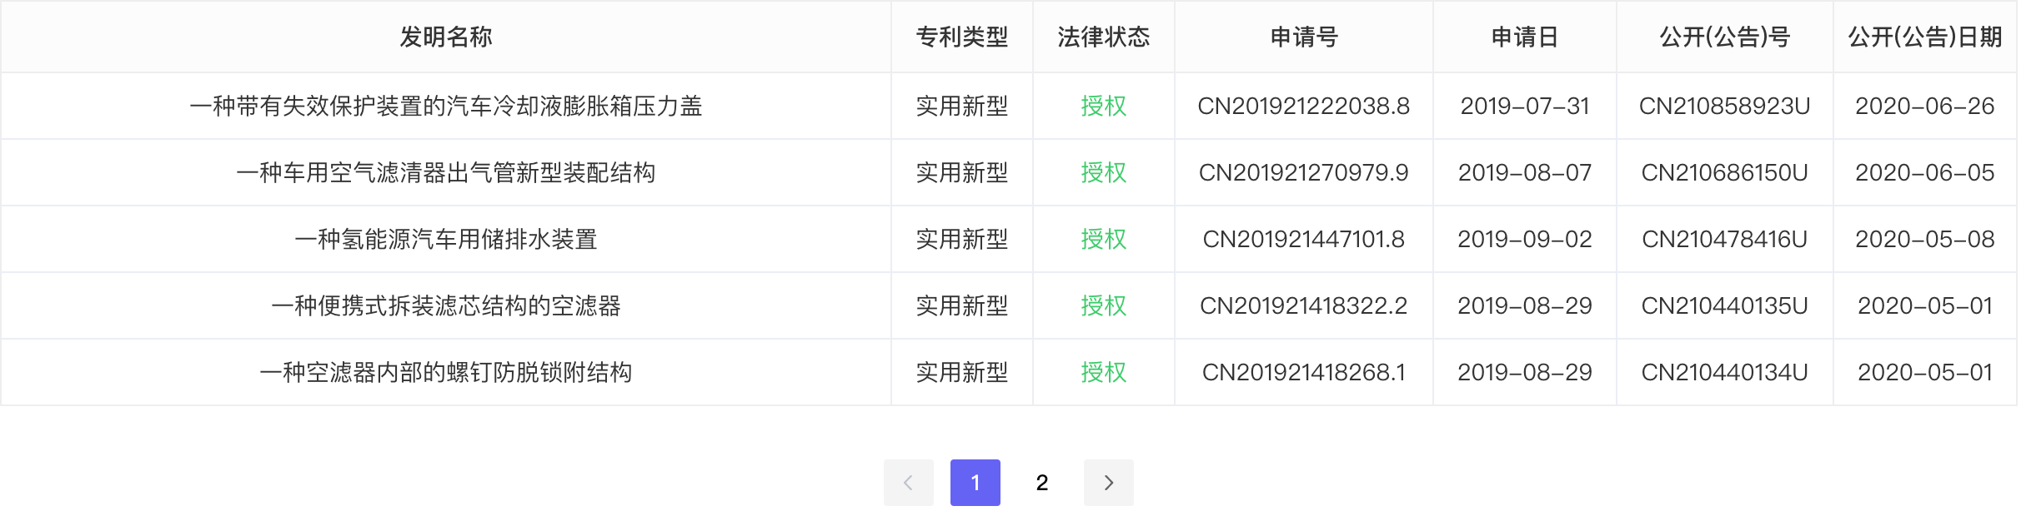2021x511 pixels.
Task: Click the 申请日 column header
Action: click(1524, 37)
